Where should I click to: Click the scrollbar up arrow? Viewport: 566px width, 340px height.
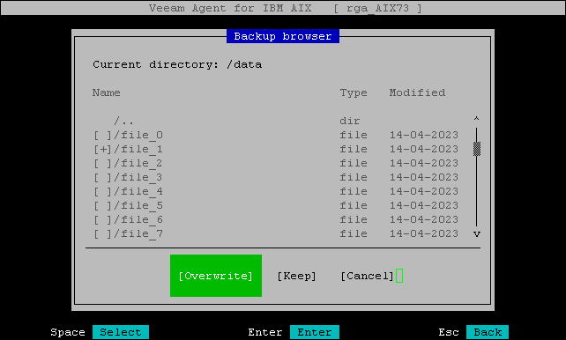pos(476,119)
